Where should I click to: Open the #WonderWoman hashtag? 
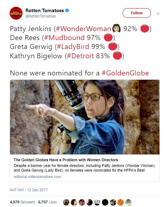(83, 29)
